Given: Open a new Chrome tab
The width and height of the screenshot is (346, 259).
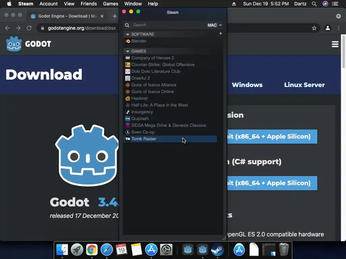Looking at the screenshot, I should point(115,16).
